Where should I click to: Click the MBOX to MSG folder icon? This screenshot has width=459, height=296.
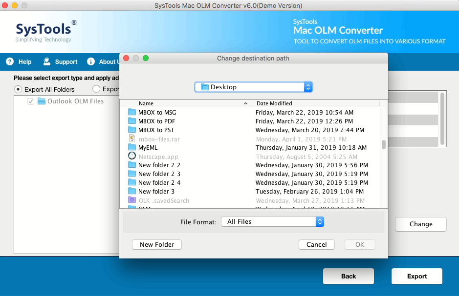click(132, 112)
